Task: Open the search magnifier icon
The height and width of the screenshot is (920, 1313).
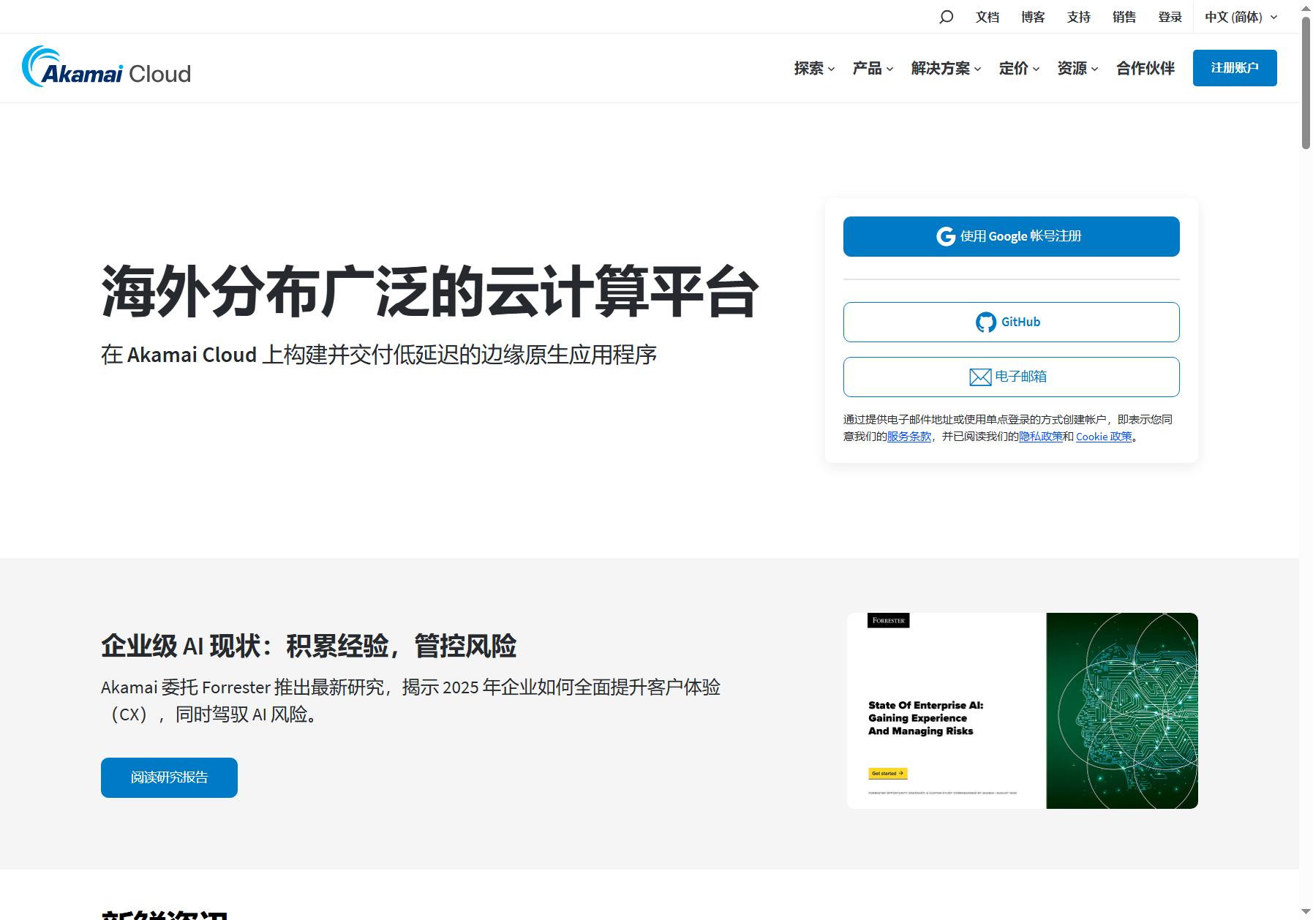Action: click(x=946, y=17)
